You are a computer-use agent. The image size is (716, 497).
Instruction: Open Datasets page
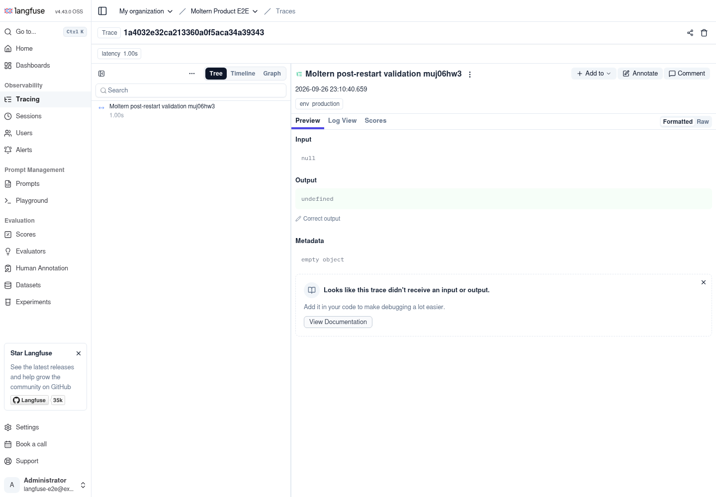click(45, 285)
